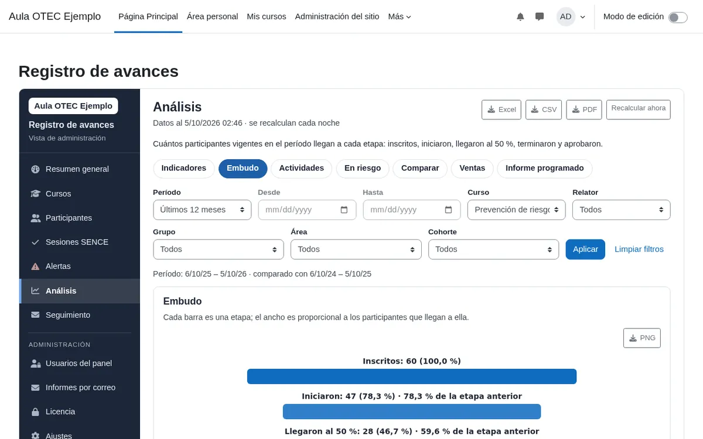Export the analysis as Excel
The height and width of the screenshot is (439, 703).
pyautogui.click(x=501, y=109)
